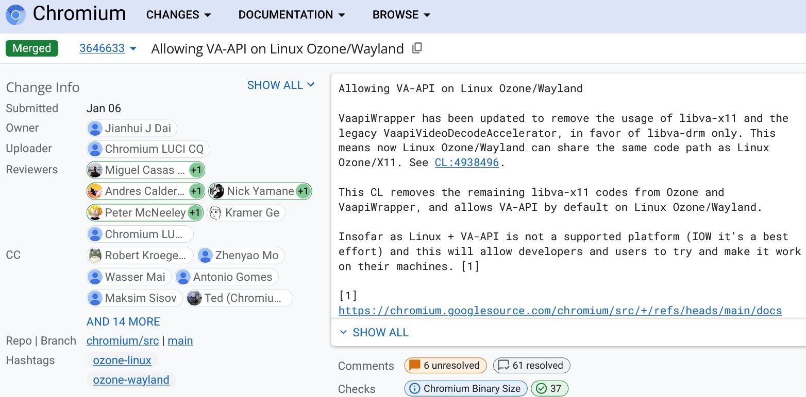Screen dimensions: 806x397
Task: Open the 37 successful checks chip
Action: click(x=549, y=388)
